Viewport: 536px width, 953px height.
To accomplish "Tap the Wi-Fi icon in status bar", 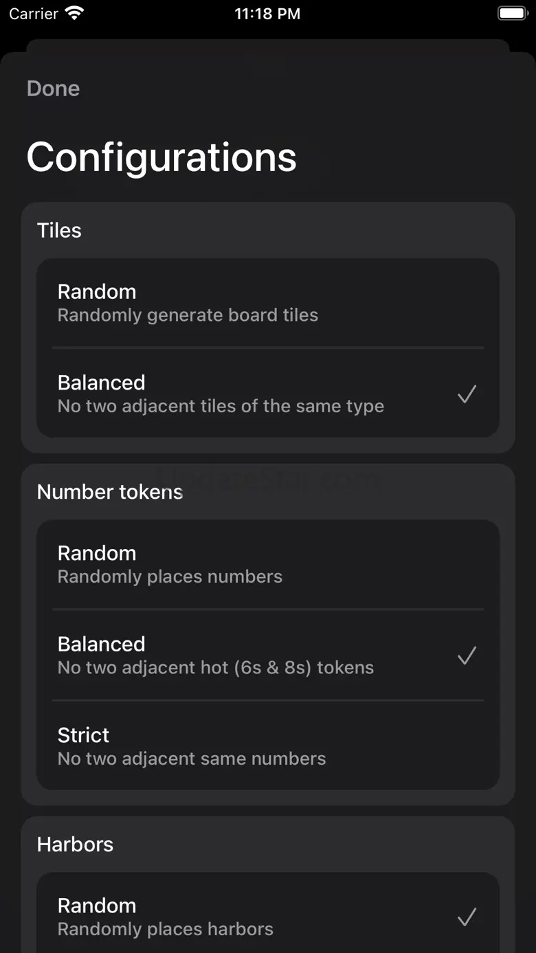I will (74, 14).
